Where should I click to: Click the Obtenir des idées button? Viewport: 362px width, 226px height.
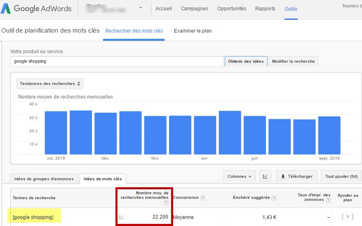[246, 61]
